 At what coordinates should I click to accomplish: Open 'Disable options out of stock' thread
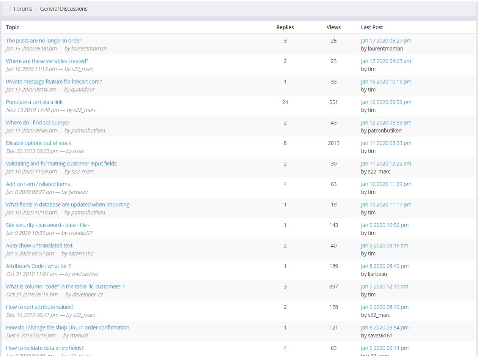pos(38,143)
